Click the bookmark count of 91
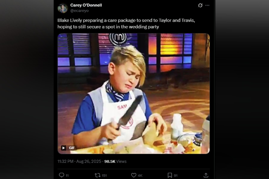 click(175, 175)
